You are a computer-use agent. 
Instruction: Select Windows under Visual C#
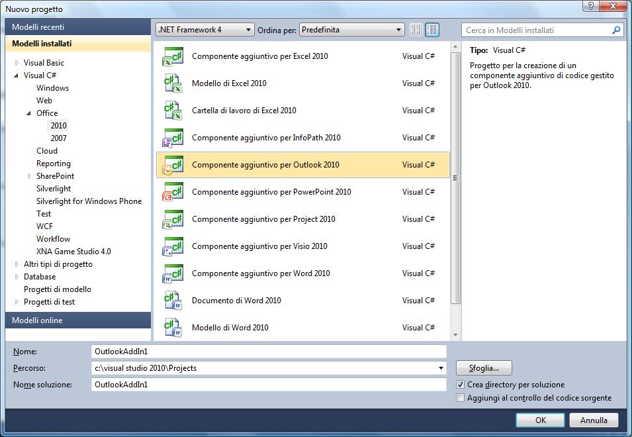pyautogui.click(x=52, y=88)
